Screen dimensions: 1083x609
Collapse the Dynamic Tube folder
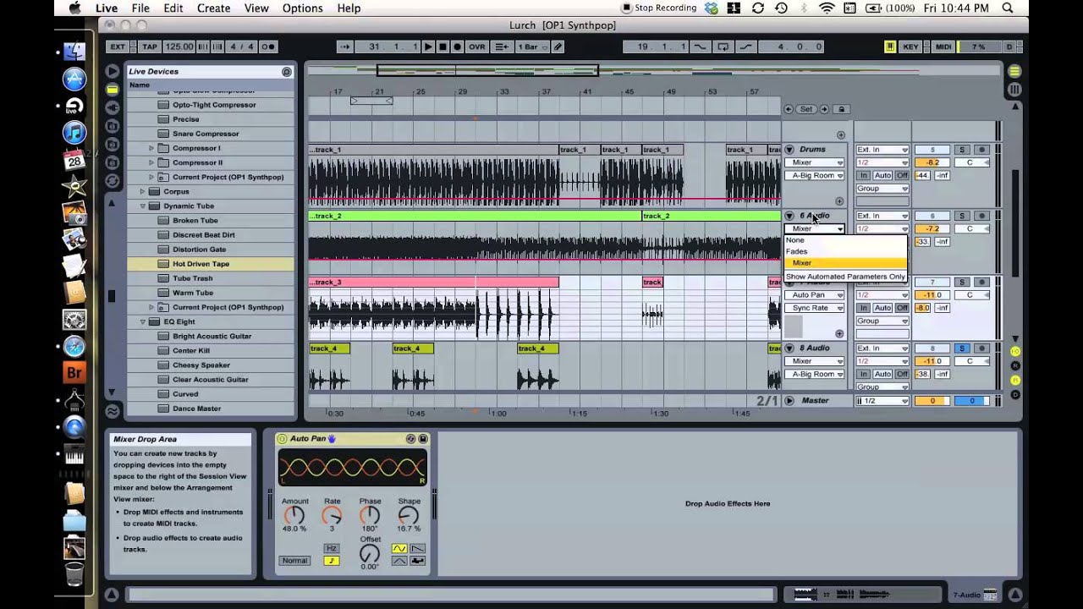143,206
